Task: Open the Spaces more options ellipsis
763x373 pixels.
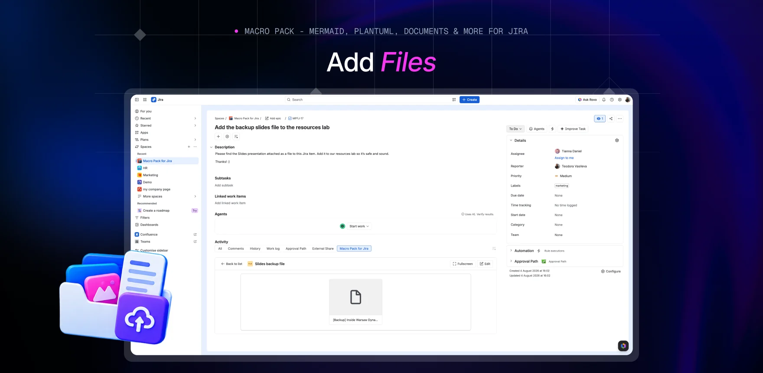Action: [195, 147]
